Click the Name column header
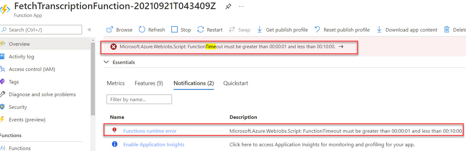This screenshot has width=466, height=151. [117, 117]
